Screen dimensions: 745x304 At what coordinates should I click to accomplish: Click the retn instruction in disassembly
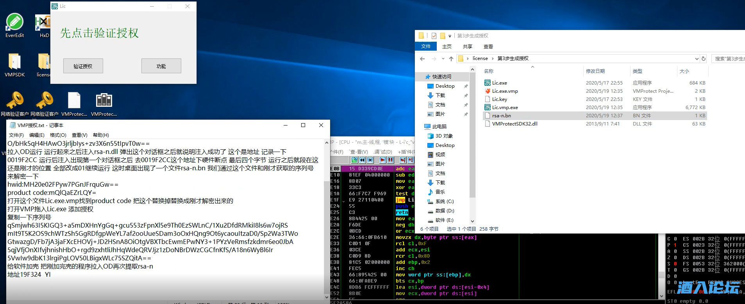pyautogui.click(x=402, y=212)
